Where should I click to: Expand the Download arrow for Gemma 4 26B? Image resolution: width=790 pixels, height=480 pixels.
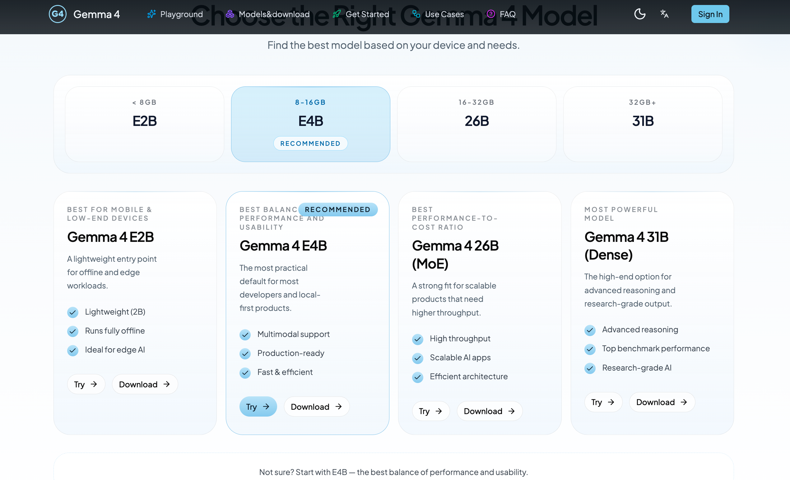[x=512, y=411]
